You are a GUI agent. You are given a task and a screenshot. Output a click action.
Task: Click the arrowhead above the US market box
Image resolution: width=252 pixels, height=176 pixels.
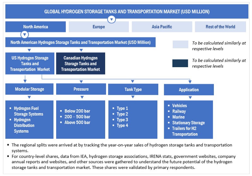click(29, 50)
